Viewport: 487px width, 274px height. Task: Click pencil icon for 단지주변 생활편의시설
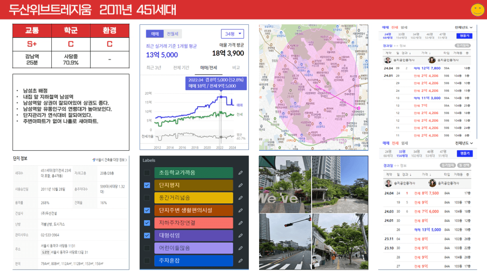click(240, 210)
